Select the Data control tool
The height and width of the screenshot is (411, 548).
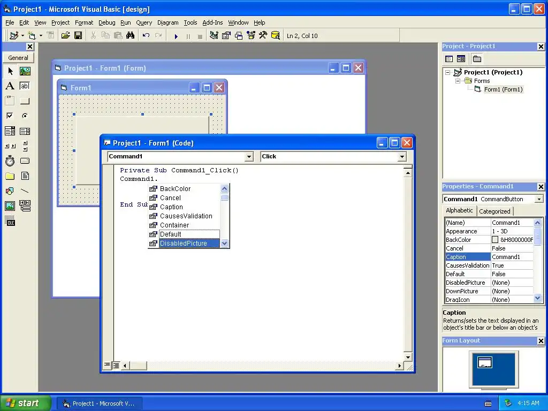25,206
